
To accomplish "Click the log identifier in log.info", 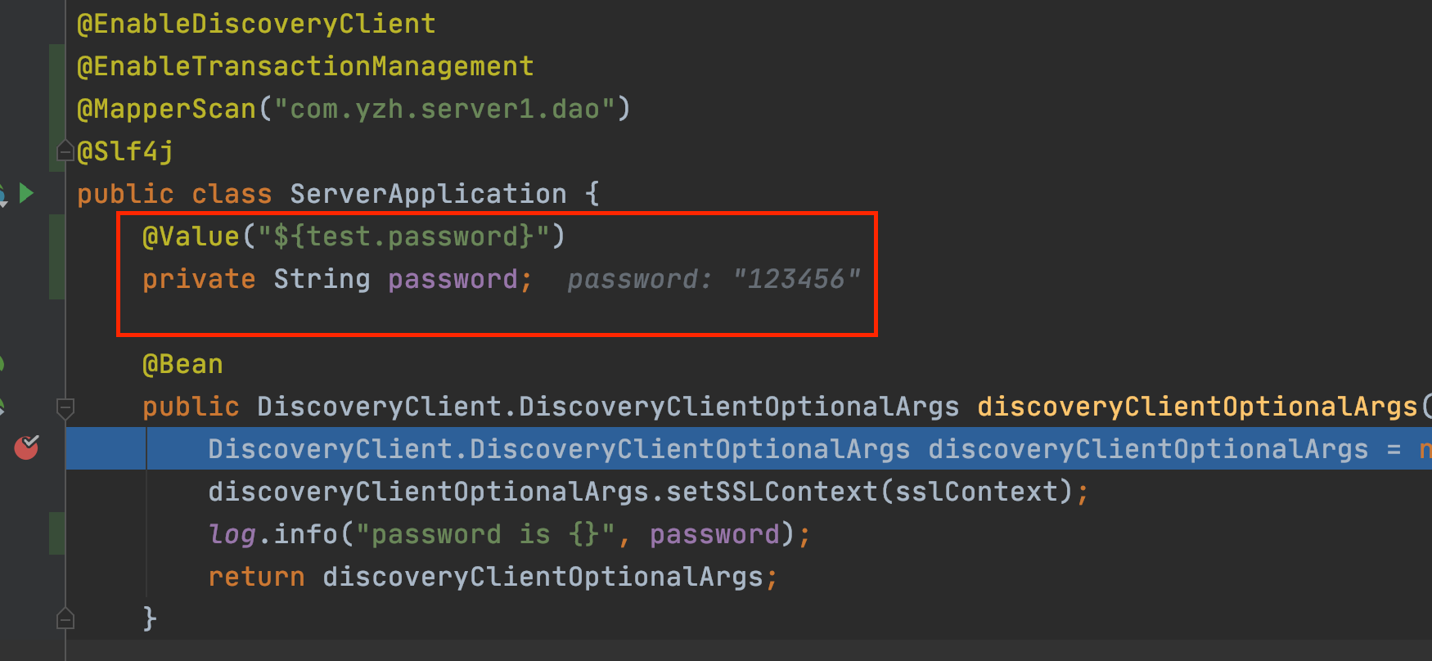I will click(232, 534).
